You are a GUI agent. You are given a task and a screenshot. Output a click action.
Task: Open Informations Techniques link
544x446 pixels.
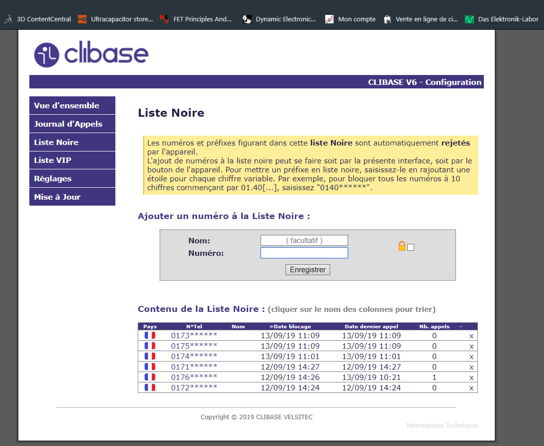tap(442, 425)
